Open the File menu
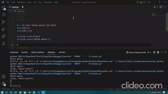The height and width of the screenshot is (94, 168). click(x=8, y=2)
